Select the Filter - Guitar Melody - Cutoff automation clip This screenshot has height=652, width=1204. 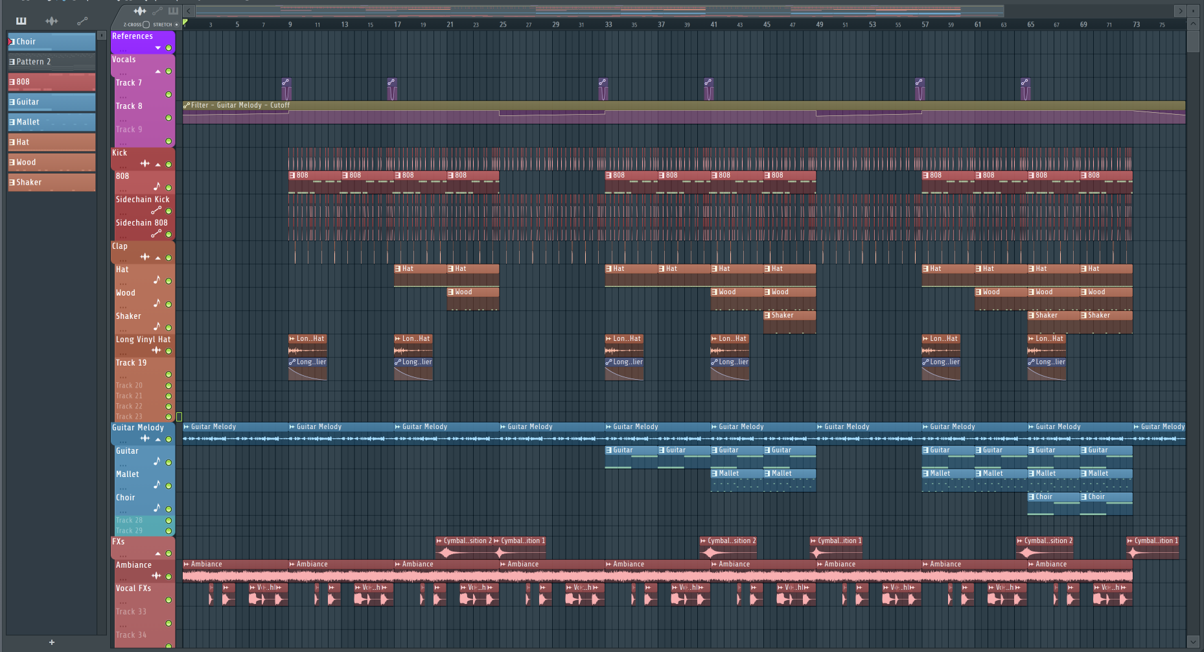[684, 112]
